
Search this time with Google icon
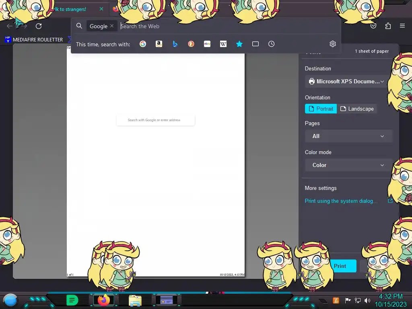pyautogui.click(x=143, y=44)
